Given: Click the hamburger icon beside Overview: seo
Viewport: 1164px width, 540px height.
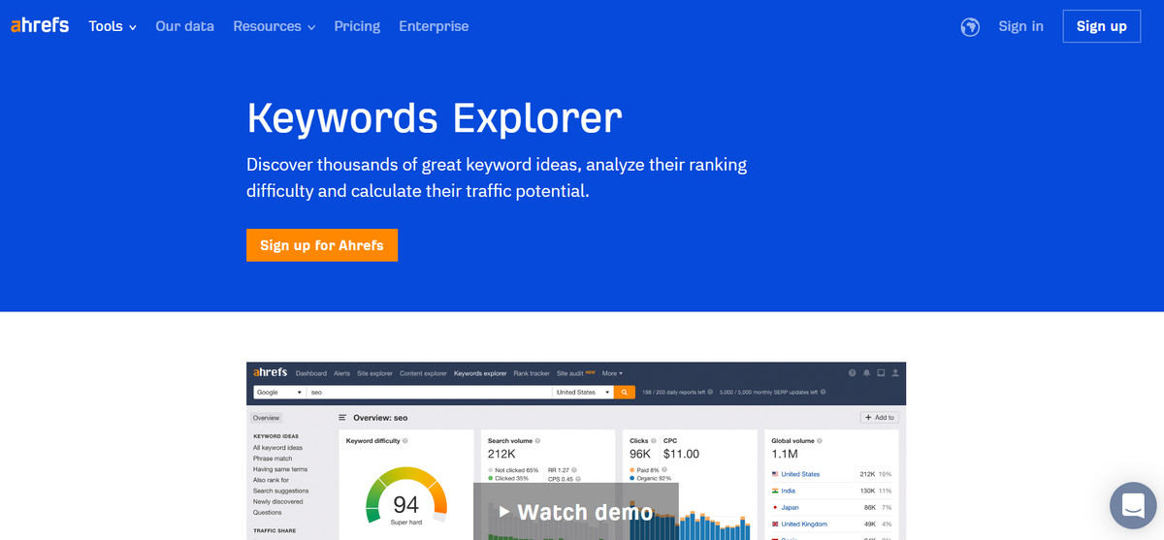Looking at the screenshot, I should tap(342, 418).
